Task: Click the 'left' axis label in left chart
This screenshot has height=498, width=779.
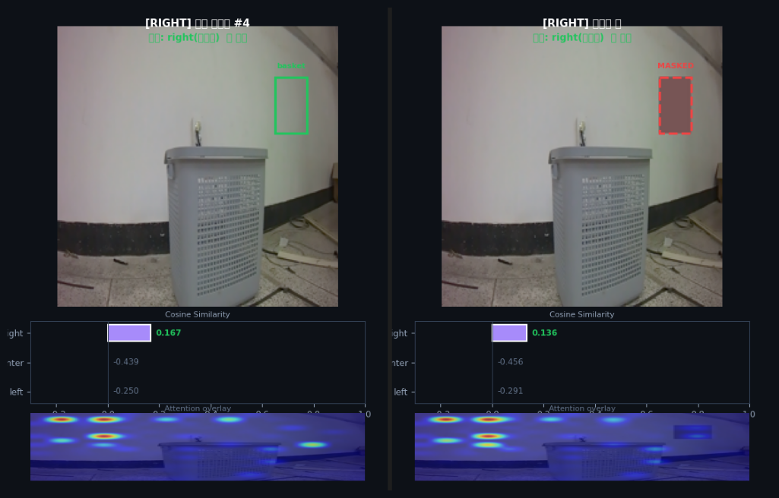Action: coord(17,392)
